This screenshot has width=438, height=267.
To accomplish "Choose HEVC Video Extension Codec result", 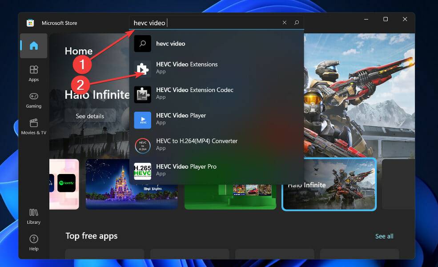I will pyautogui.click(x=217, y=94).
